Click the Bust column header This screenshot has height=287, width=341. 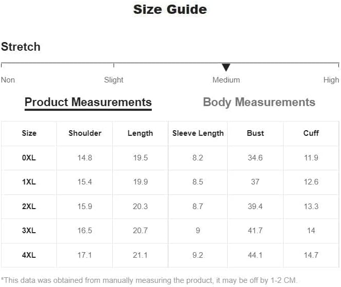pyautogui.click(x=255, y=133)
